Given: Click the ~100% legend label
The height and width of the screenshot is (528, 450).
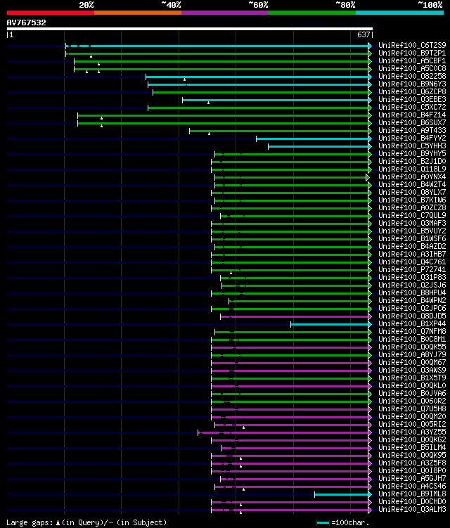Looking at the screenshot, I should [430, 5].
